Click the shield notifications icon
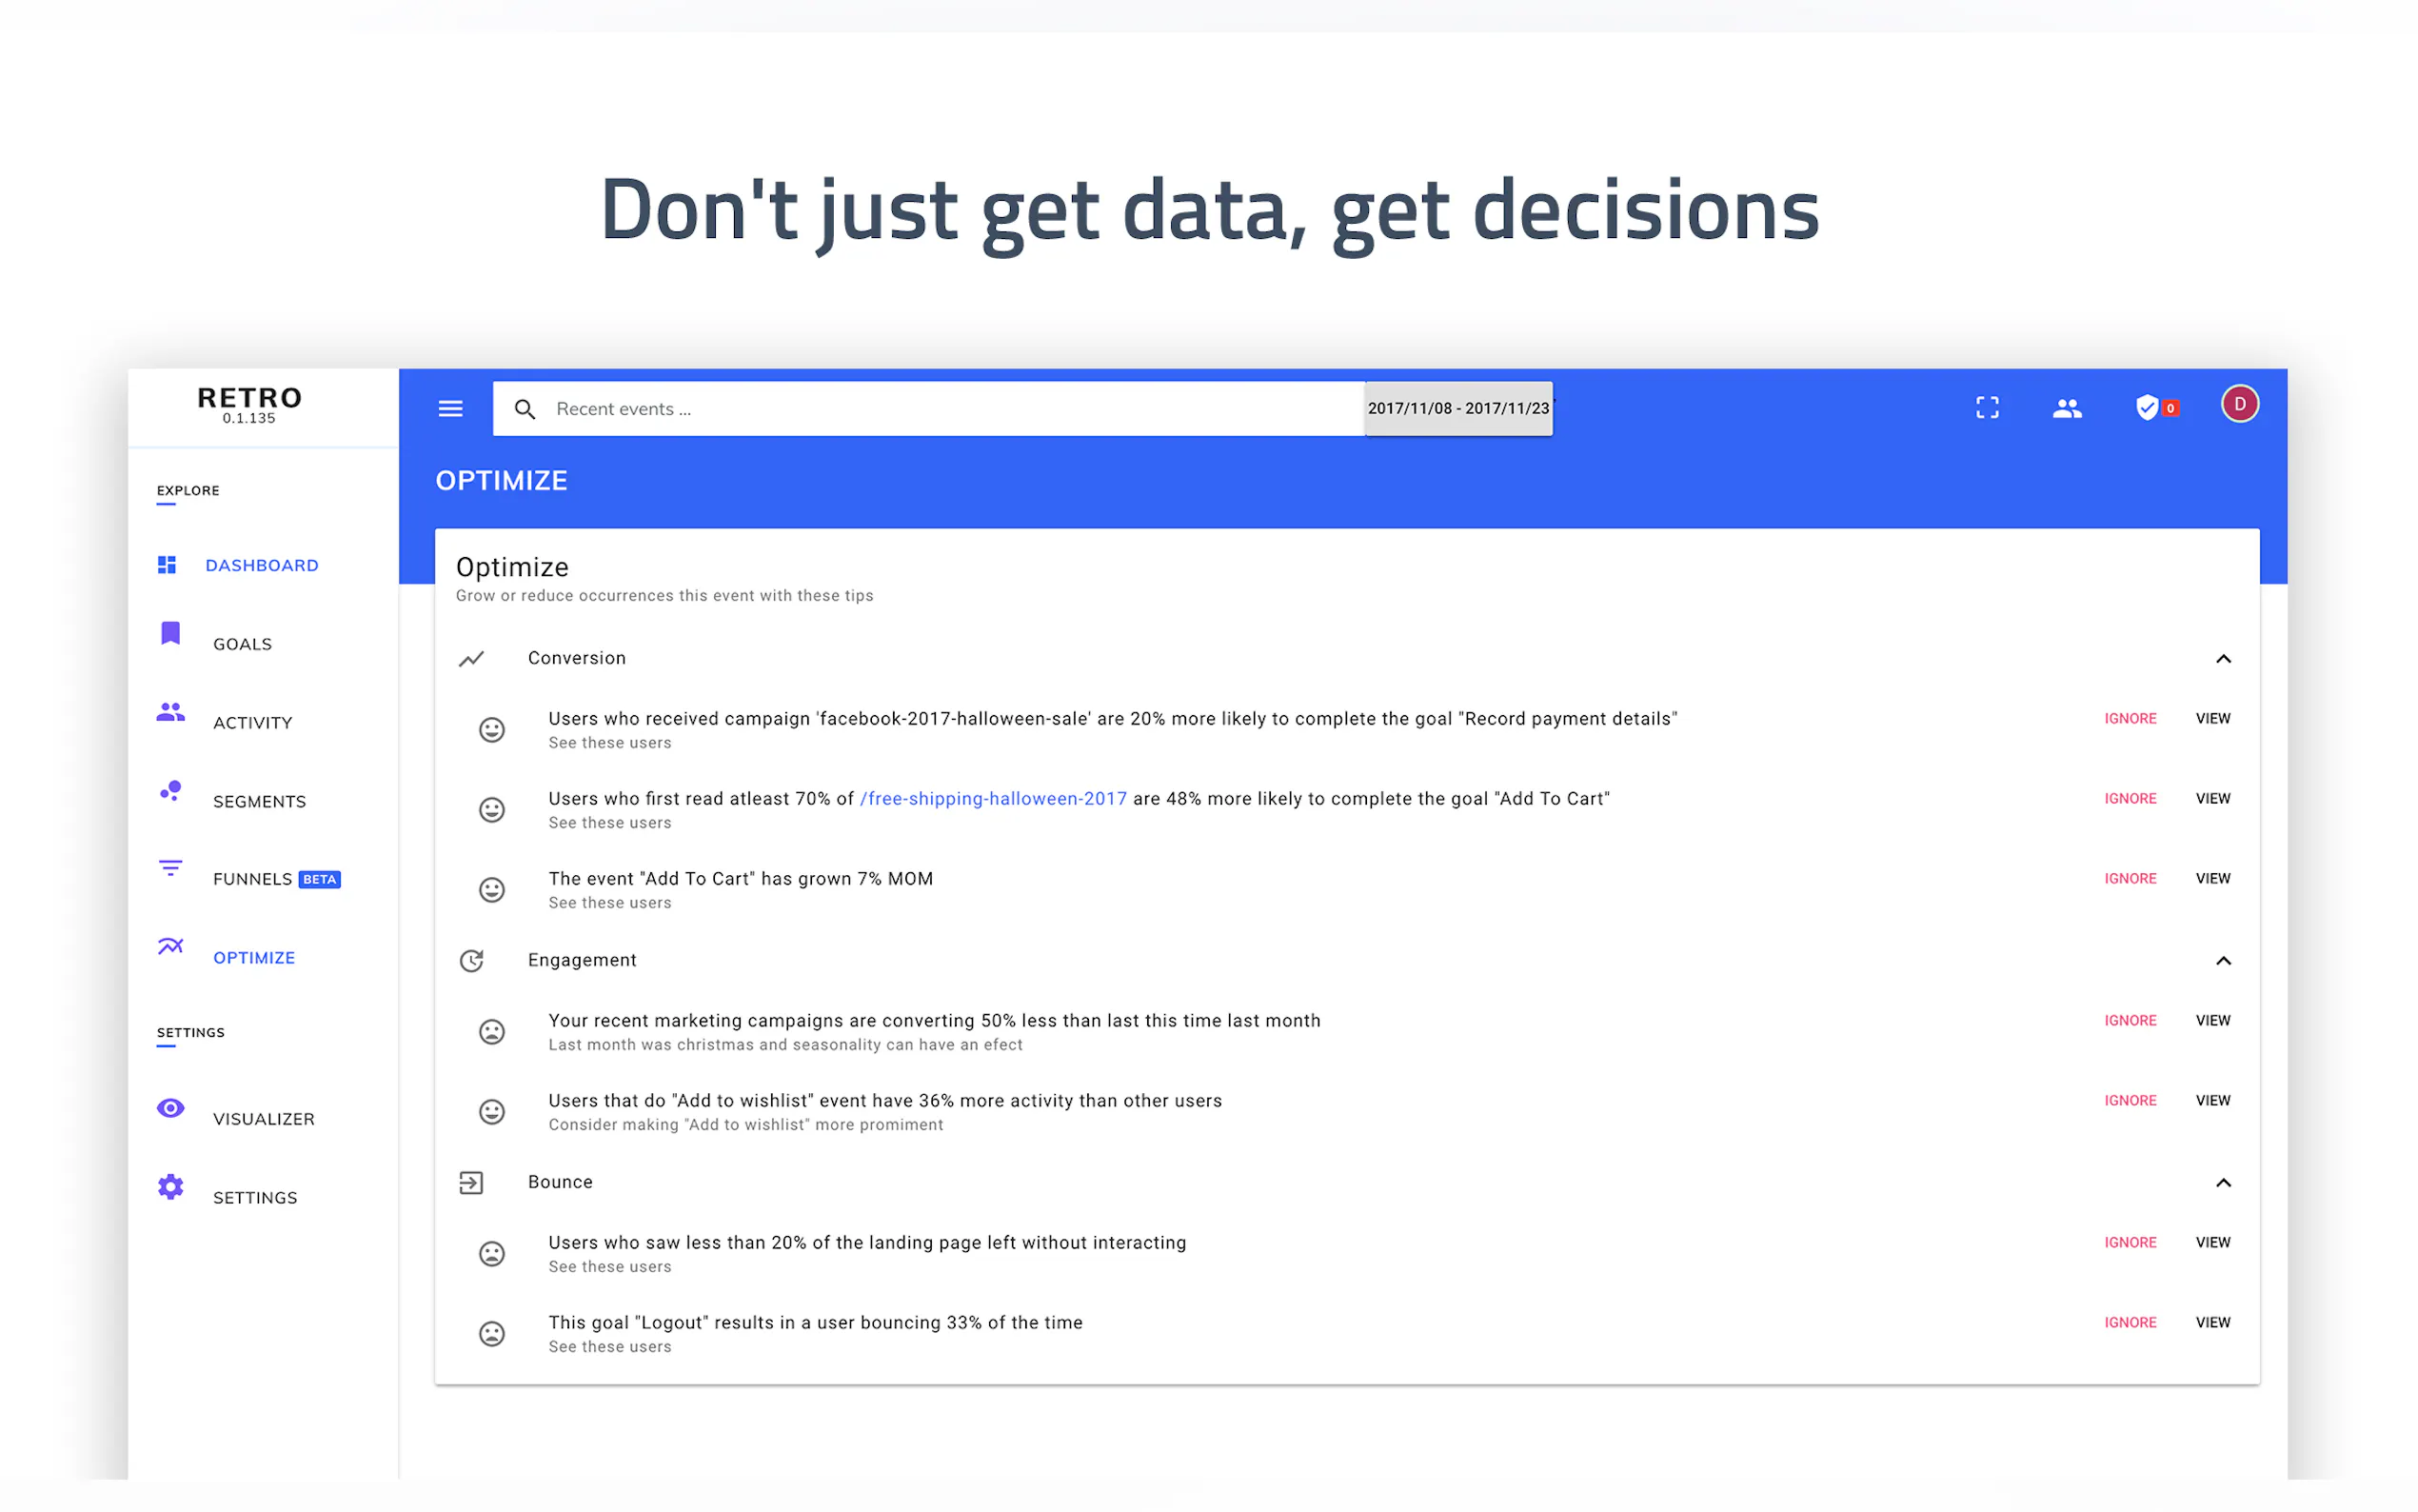The height and width of the screenshot is (1512, 2418). [x=2147, y=408]
